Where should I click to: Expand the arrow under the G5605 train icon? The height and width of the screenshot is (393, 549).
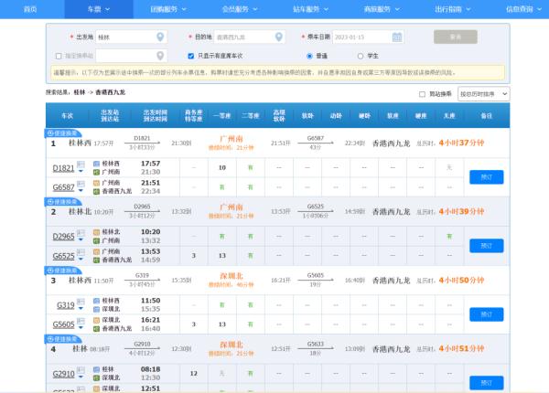(81, 328)
